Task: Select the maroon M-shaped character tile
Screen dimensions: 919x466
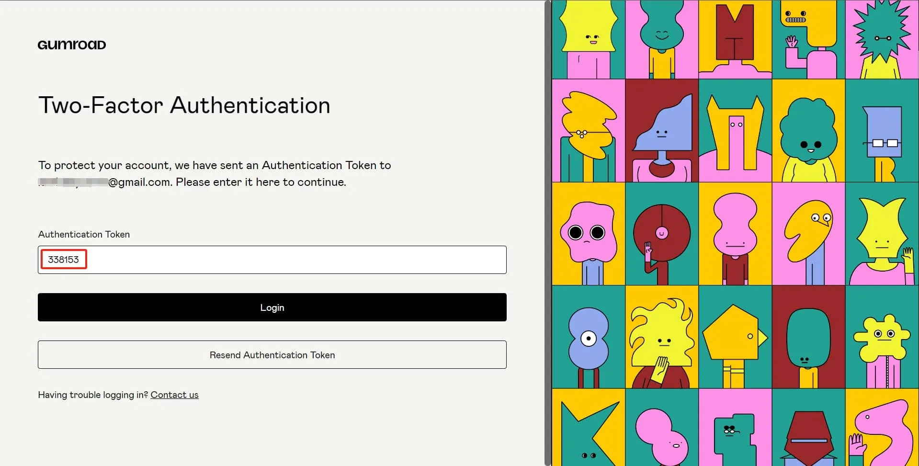Action: point(735,39)
